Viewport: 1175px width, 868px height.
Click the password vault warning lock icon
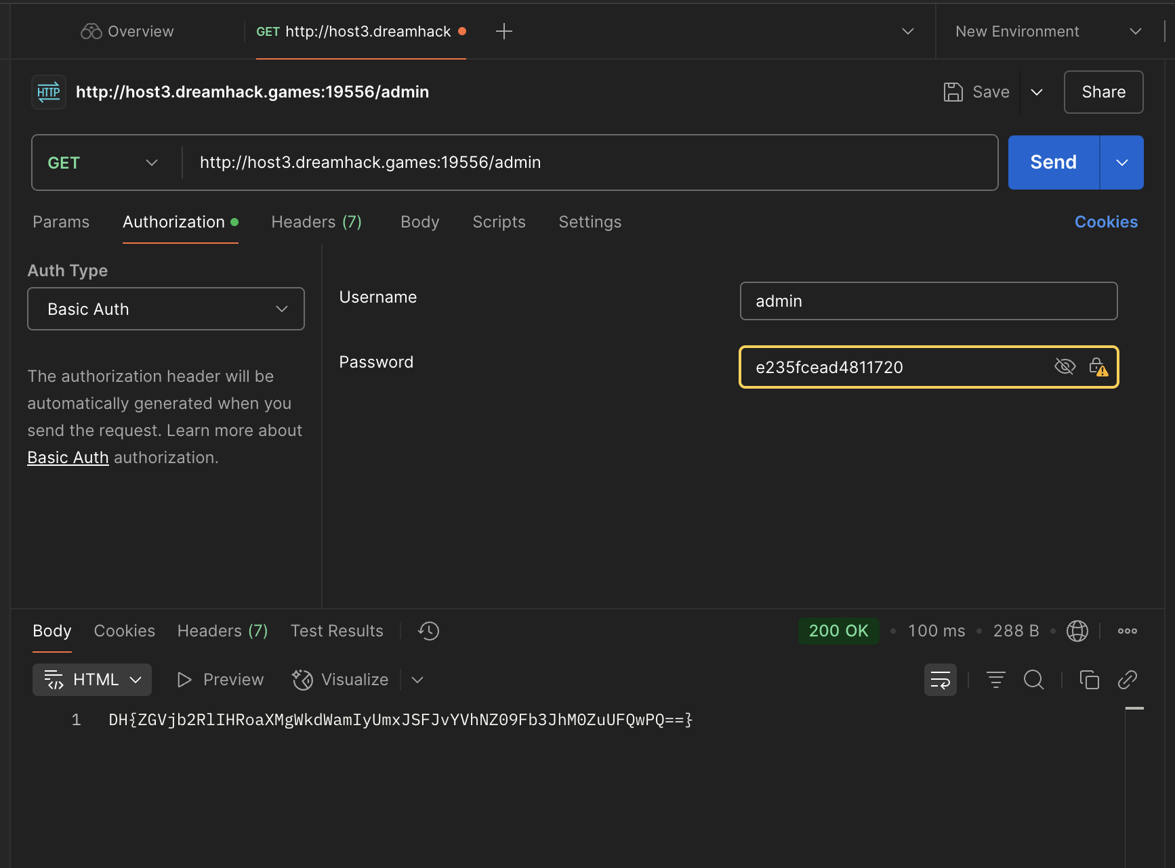(x=1098, y=367)
